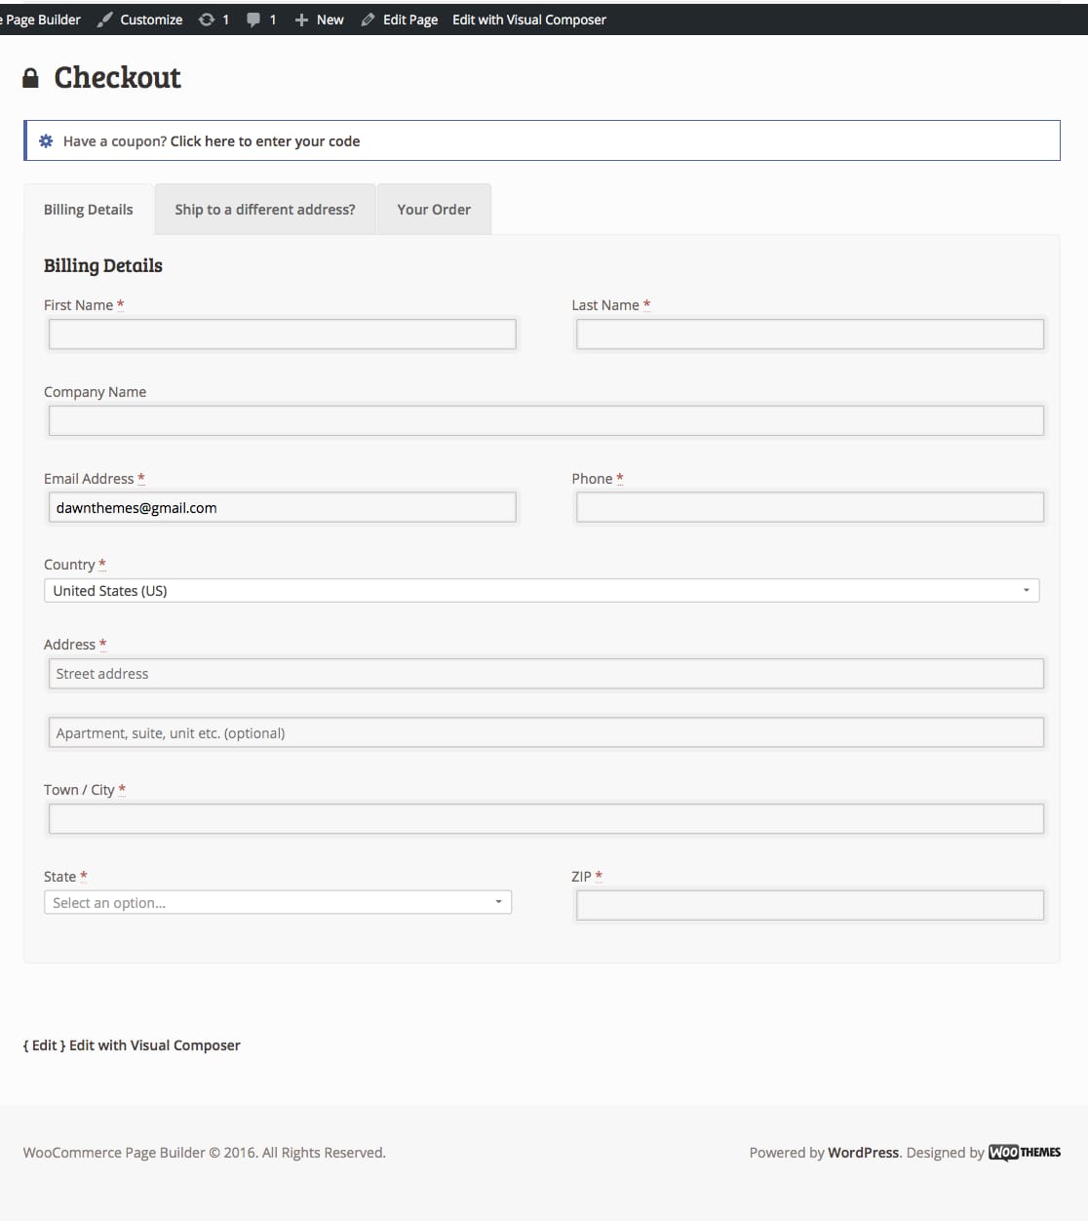
Task: Click the Checkout padlock icon
Action: coord(31,78)
